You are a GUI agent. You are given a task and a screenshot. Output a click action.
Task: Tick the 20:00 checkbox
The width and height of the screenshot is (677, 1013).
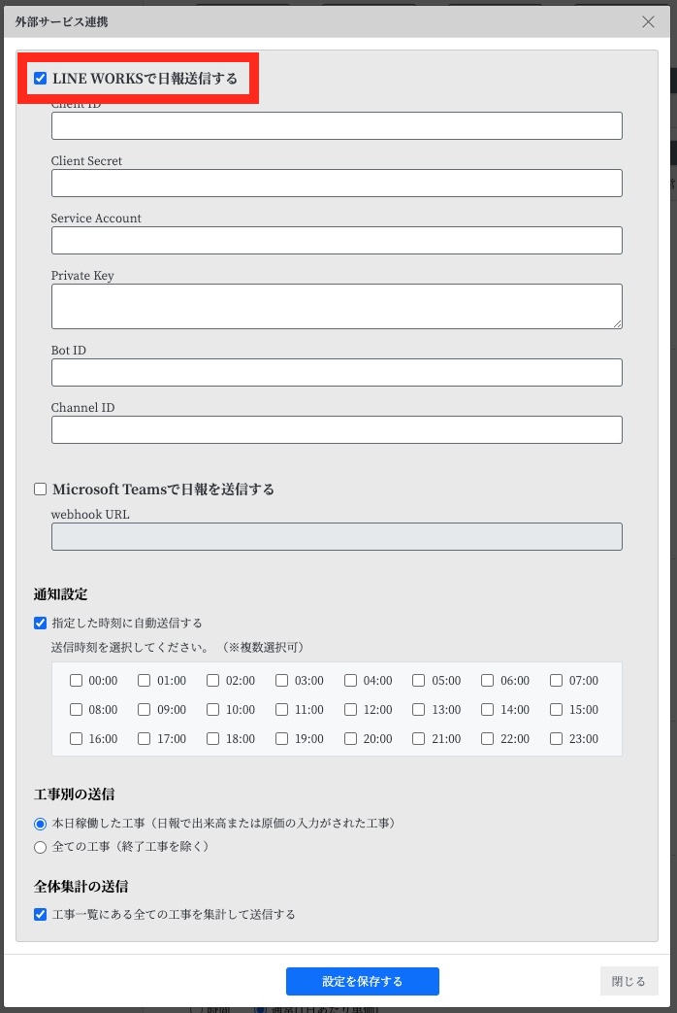350,738
